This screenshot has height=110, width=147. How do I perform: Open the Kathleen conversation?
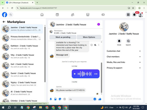tap(22, 47)
